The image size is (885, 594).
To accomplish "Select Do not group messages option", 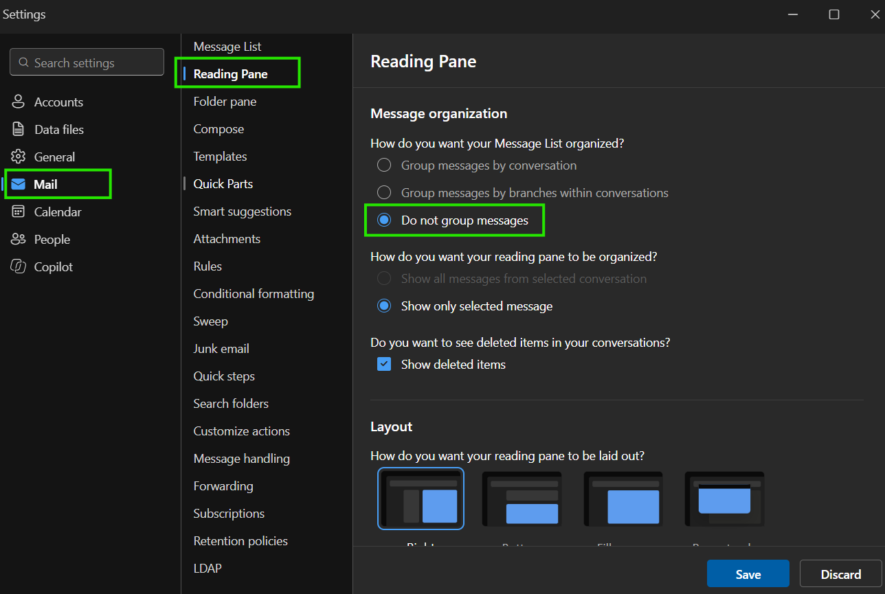I will [x=384, y=220].
